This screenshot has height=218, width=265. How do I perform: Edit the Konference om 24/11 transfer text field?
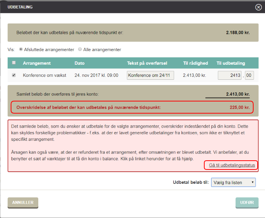click(x=151, y=75)
